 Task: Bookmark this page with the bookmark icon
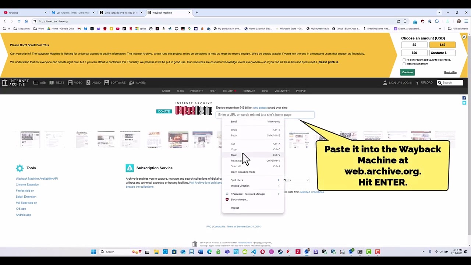pos(405,21)
